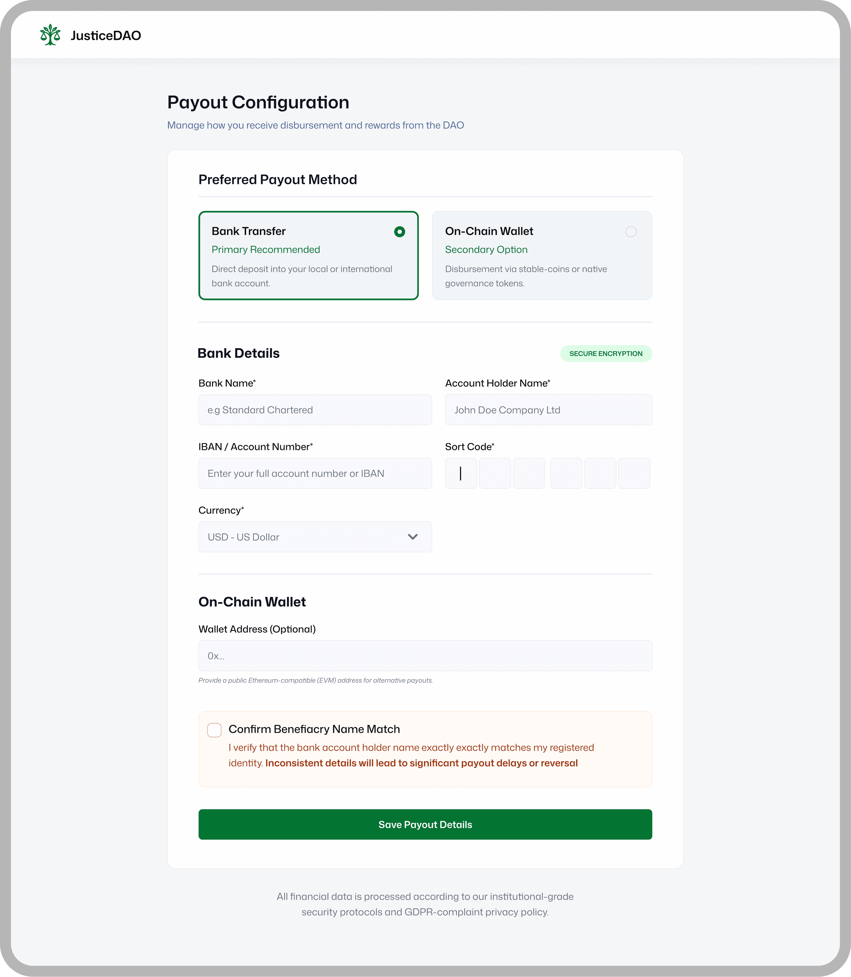This screenshot has width=851, height=977.
Task: Open the Currency dropdown
Action: 315,537
